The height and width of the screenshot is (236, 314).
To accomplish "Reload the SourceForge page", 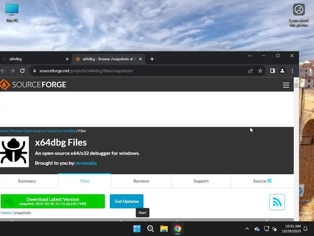I will [22, 71].
